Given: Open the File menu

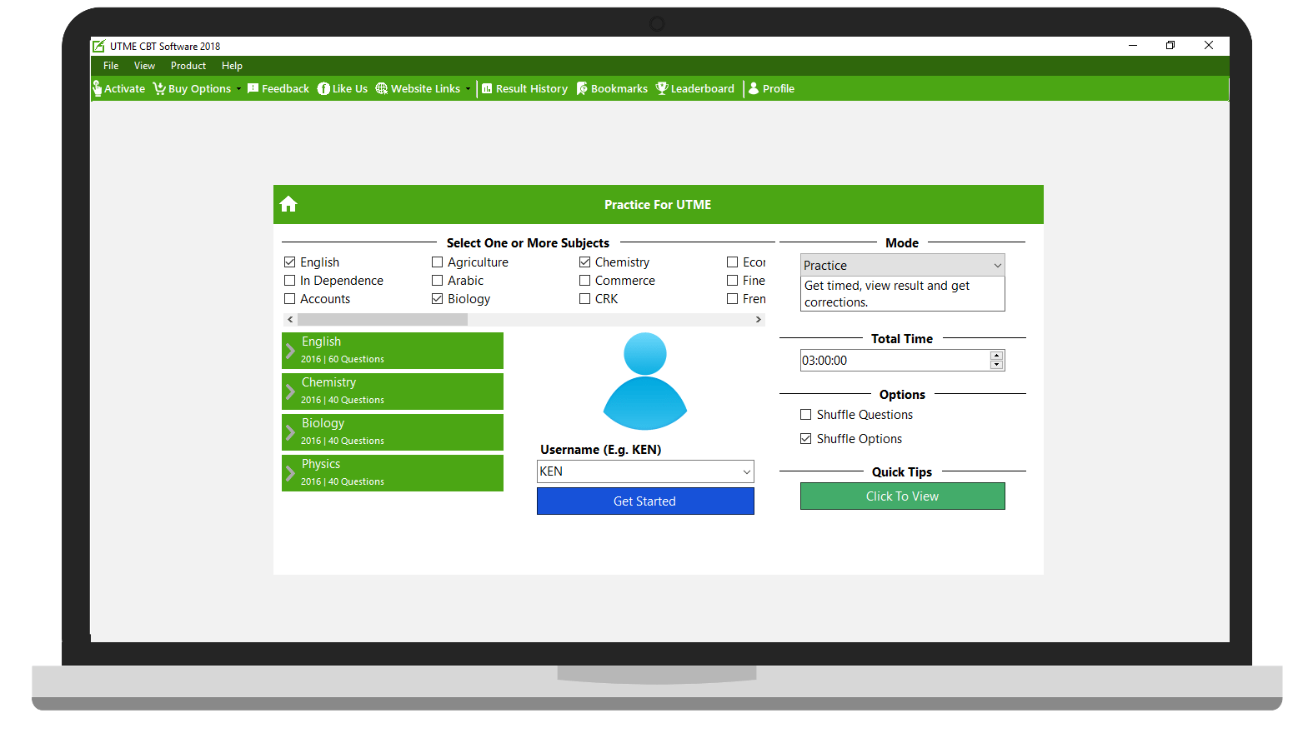Looking at the screenshot, I should coord(111,66).
